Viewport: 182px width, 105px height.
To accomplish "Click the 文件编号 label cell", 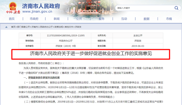I will (x=30, y=46).
